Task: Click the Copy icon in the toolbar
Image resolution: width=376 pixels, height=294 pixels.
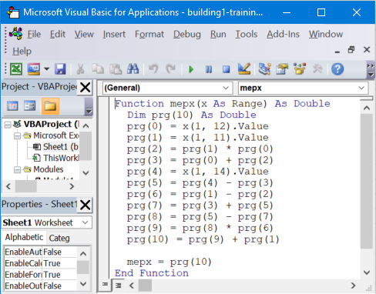Action: (98, 69)
